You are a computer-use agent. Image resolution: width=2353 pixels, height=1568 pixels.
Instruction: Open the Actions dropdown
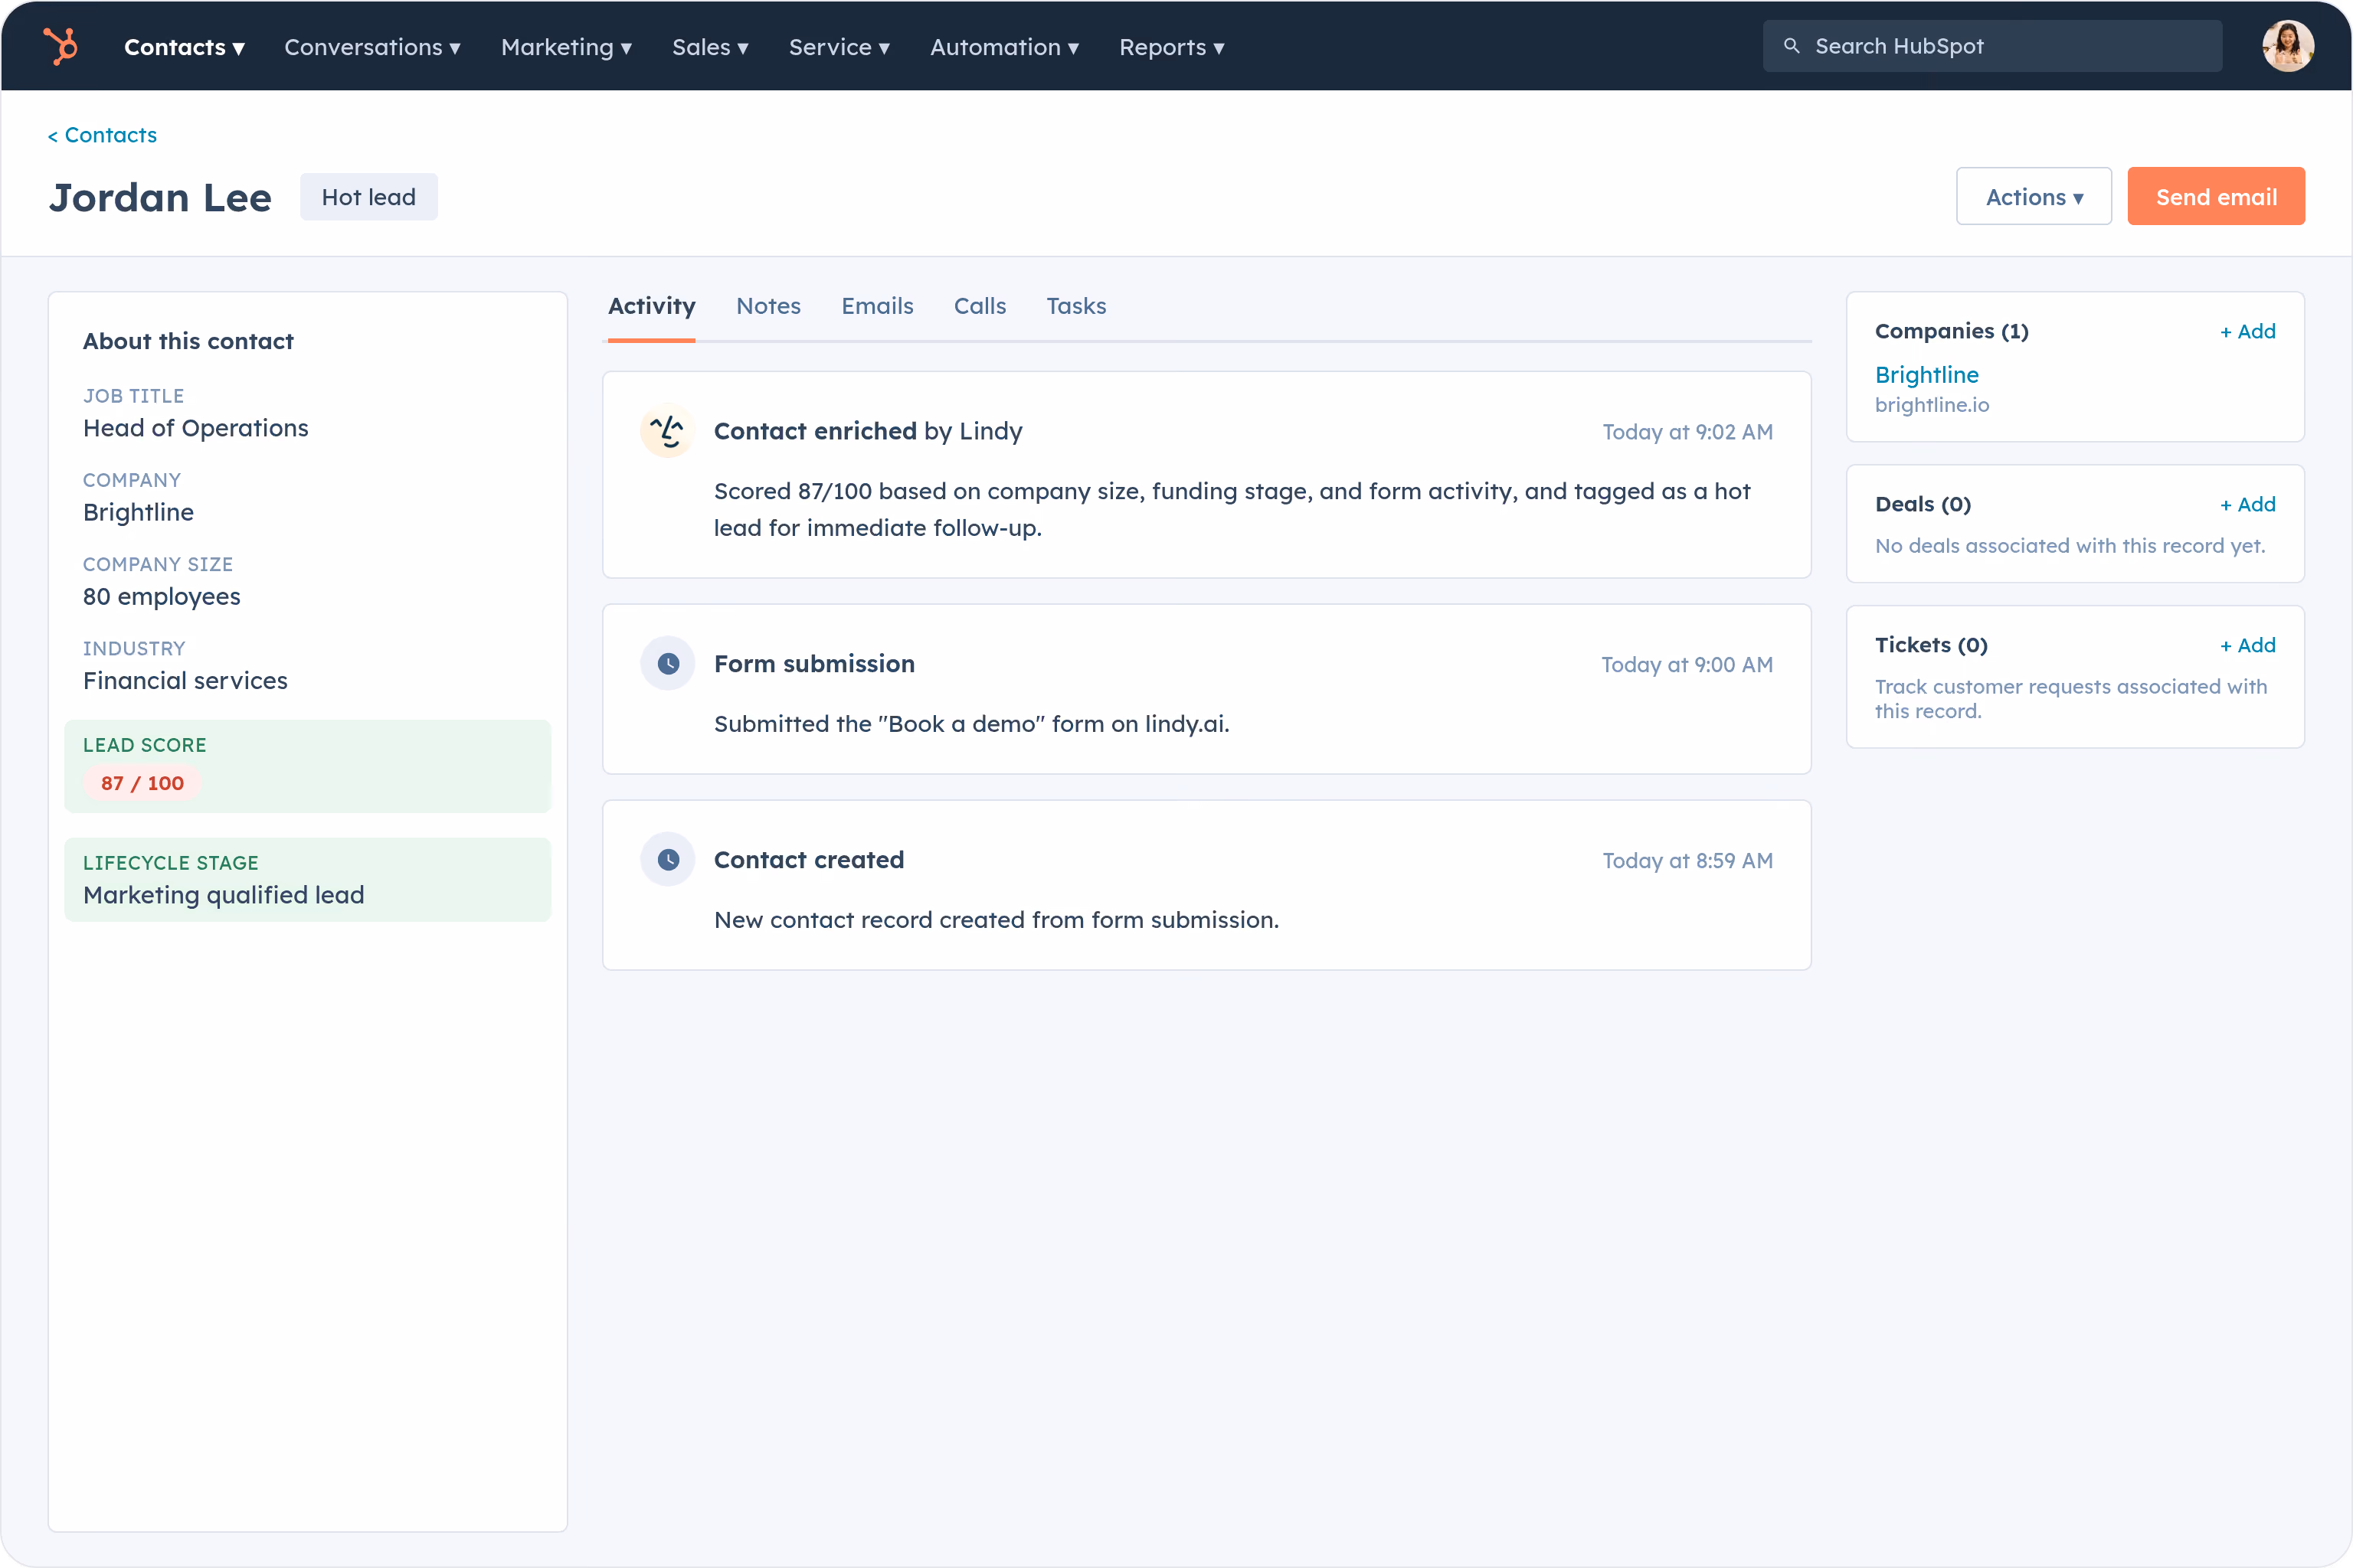[x=2034, y=196]
